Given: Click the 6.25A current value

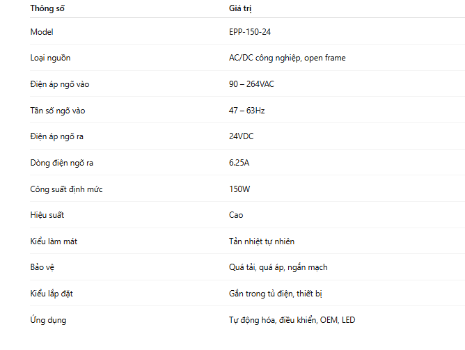Looking at the screenshot, I should (239, 163).
